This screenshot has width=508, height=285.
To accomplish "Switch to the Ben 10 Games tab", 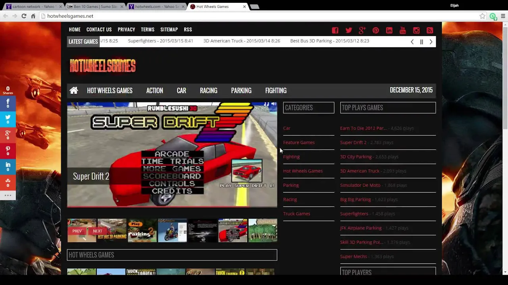I will (x=95, y=6).
